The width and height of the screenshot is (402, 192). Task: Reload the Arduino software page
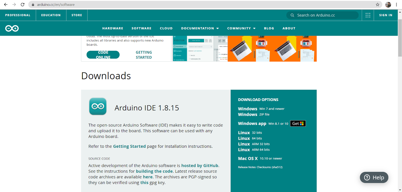pyautogui.click(x=23, y=5)
